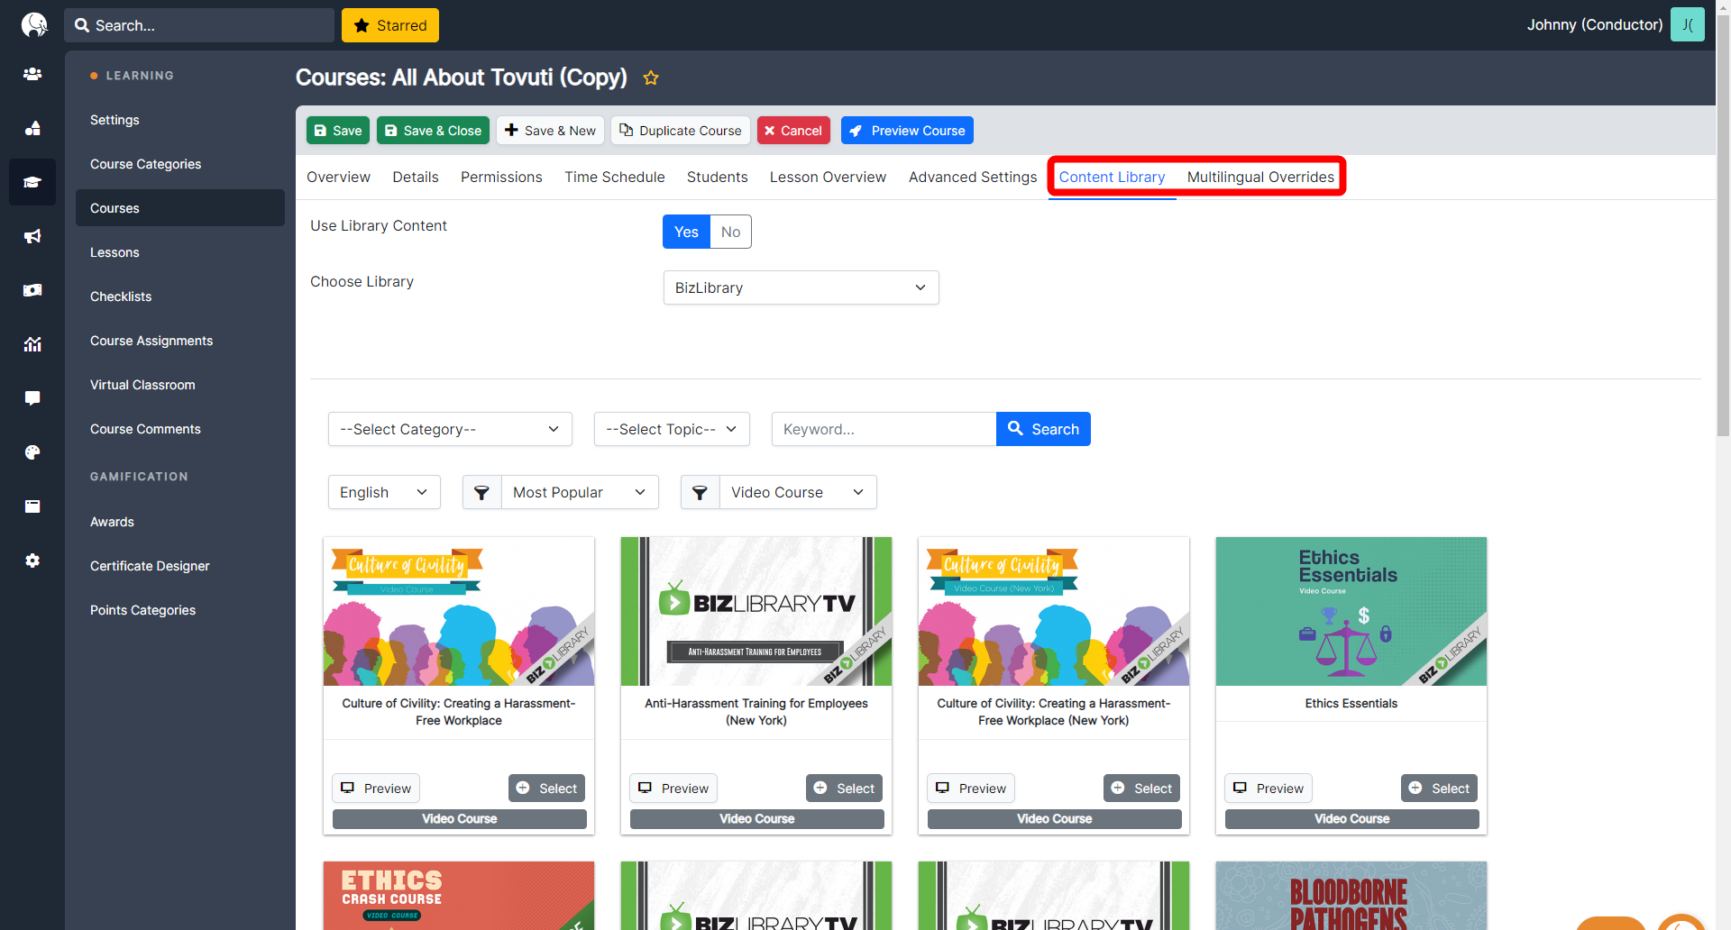Open the megaphone announcements sidebar icon
Viewport: 1731px width, 930px height.
tap(32, 236)
